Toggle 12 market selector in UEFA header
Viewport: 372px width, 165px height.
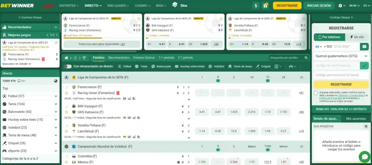(268, 81)
